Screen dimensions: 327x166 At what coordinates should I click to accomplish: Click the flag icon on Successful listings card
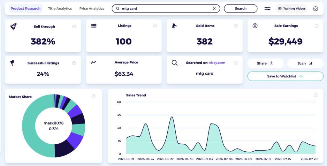pyautogui.click(x=12, y=63)
